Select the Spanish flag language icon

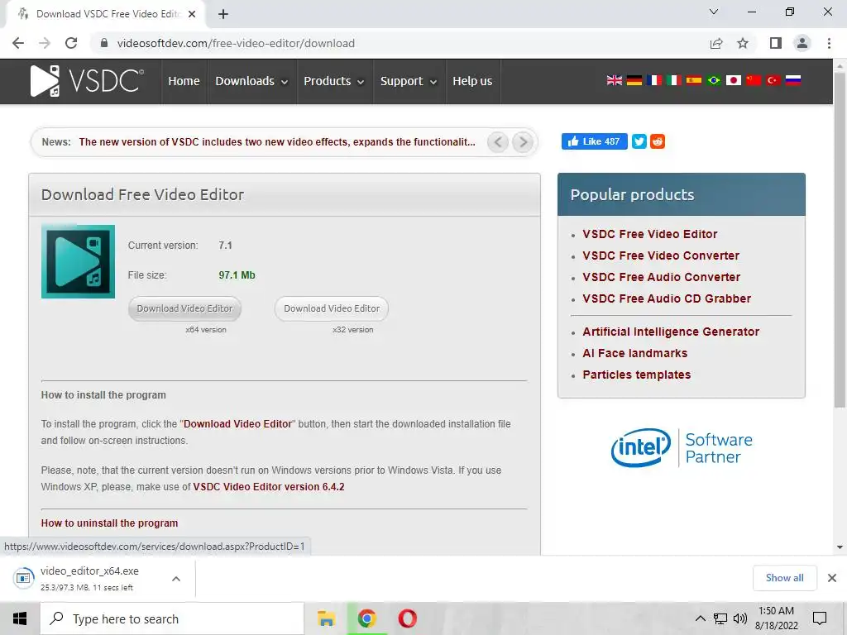[x=694, y=80]
